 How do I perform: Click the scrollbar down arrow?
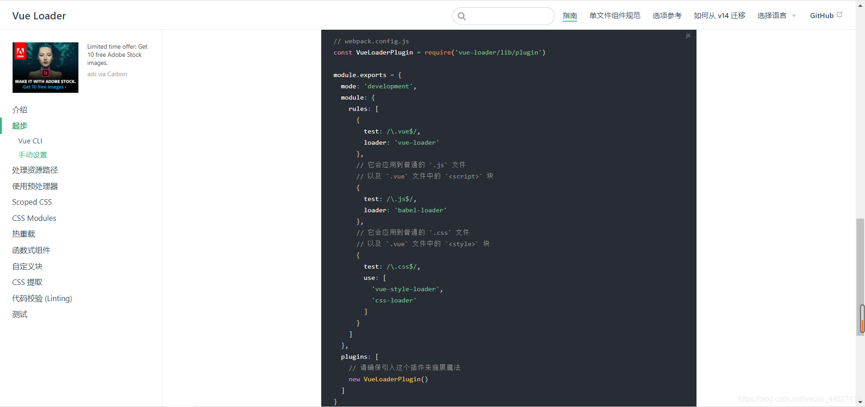coord(860,402)
